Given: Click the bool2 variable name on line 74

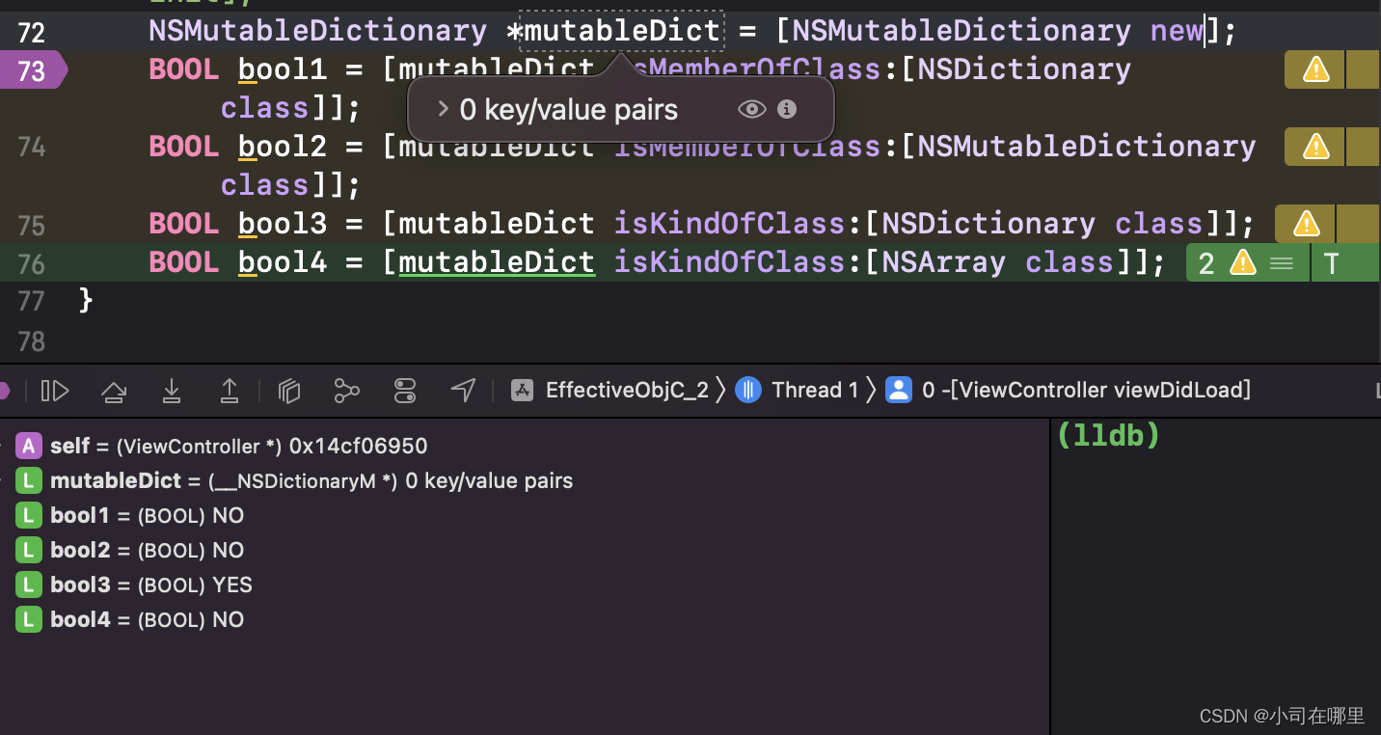Looking at the screenshot, I should [283, 147].
